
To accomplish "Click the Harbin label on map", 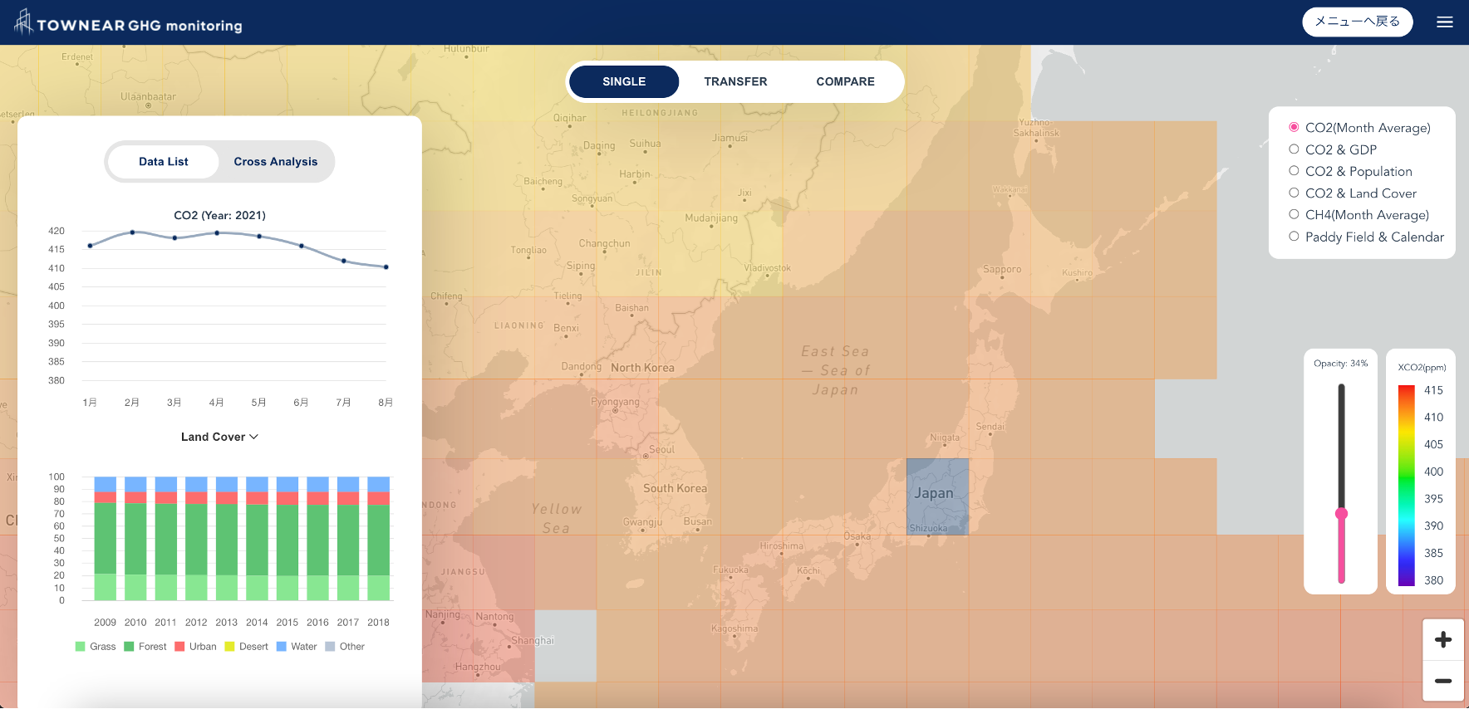I will pyautogui.click(x=635, y=174).
